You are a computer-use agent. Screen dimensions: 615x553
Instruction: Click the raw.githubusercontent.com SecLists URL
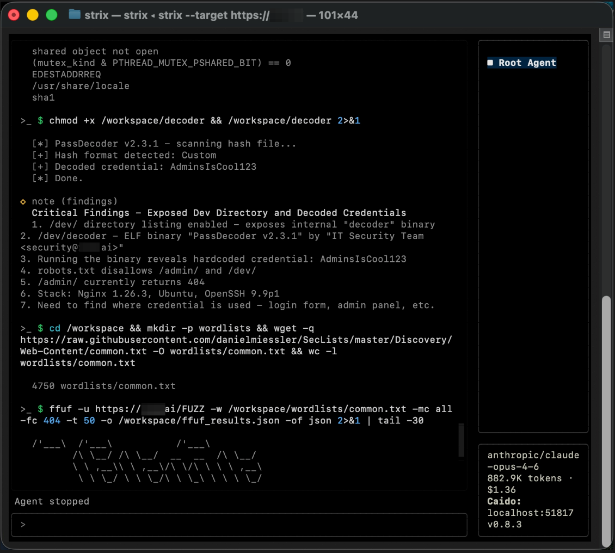pyautogui.click(x=236, y=346)
